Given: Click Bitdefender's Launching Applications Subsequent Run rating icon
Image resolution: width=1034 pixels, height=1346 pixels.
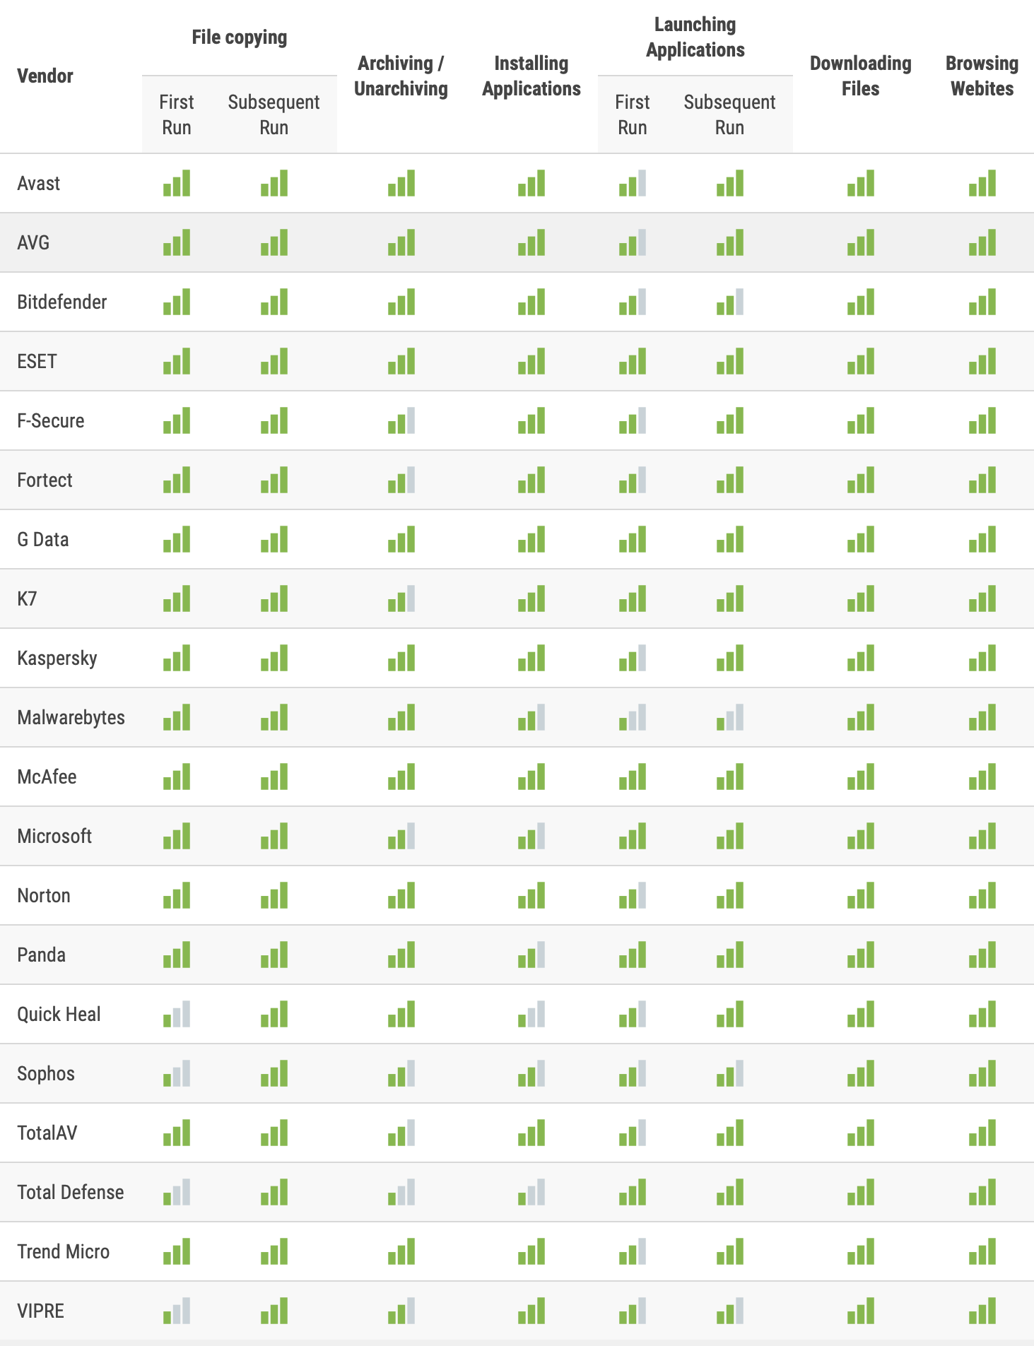Looking at the screenshot, I should [x=730, y=302].
